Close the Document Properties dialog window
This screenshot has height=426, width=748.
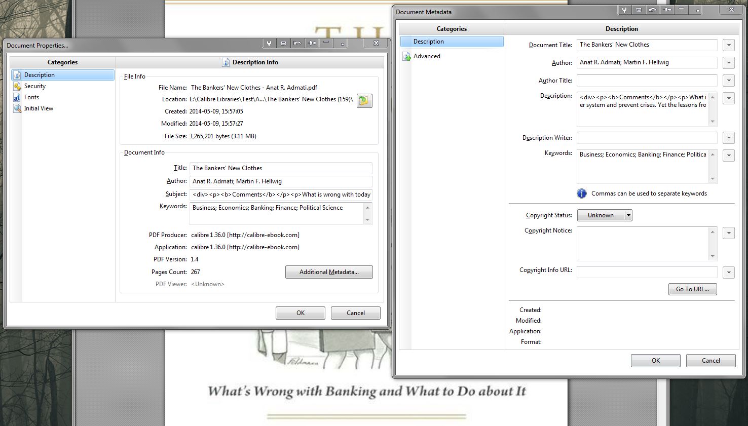[x=376, y=44]
